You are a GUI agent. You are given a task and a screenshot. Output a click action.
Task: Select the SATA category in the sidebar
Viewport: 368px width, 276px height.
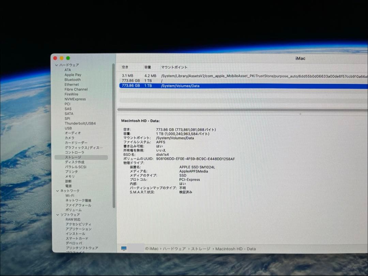click(69, 113)
